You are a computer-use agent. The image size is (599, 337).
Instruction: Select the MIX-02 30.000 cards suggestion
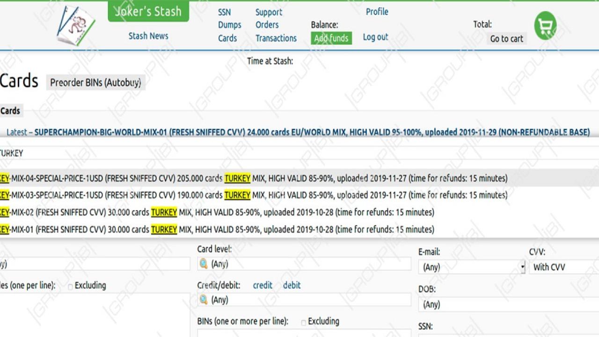299,212
